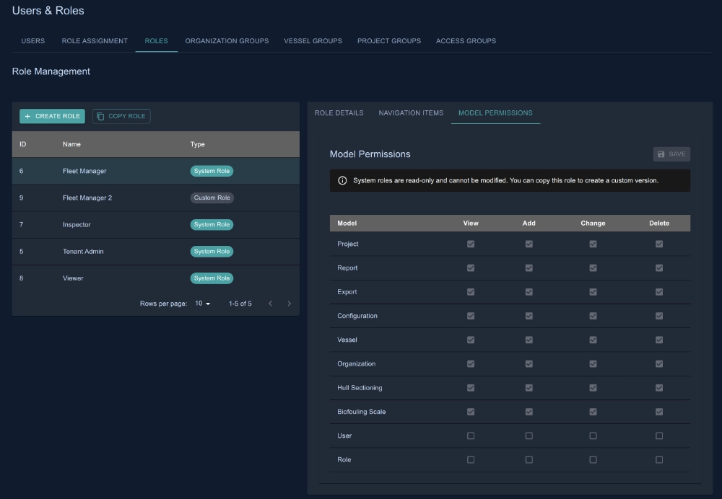The image size is (722, 499).
Task: Switch to the Access Groups tab
Action: pos(464,41)
